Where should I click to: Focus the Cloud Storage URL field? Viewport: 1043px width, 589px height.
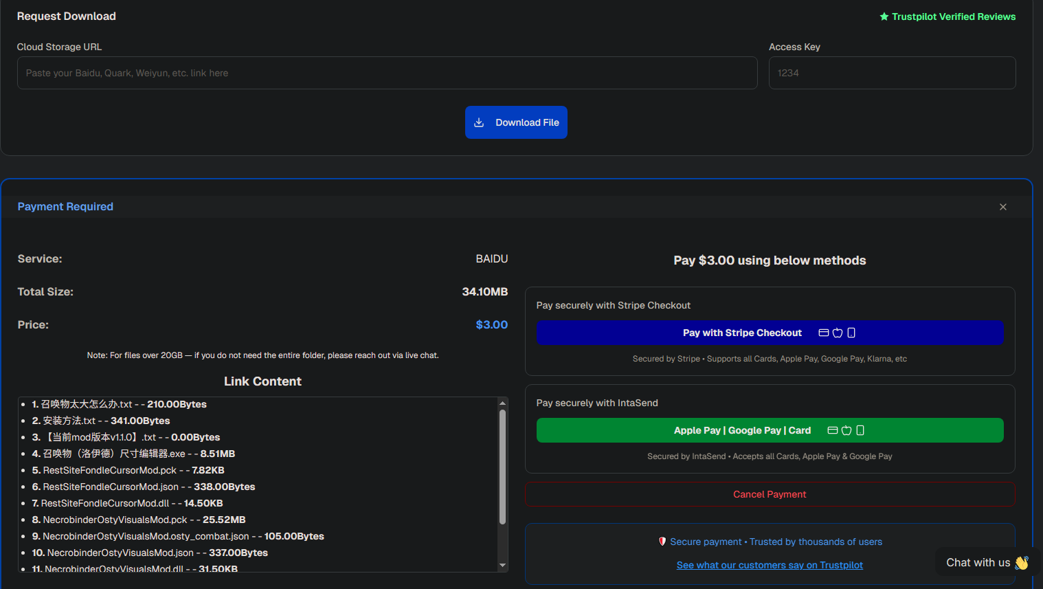387,73
